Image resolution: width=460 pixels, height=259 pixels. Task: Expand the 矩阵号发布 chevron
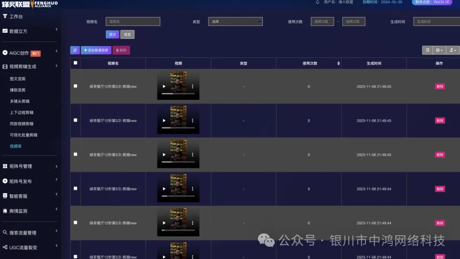coord(56,179)
